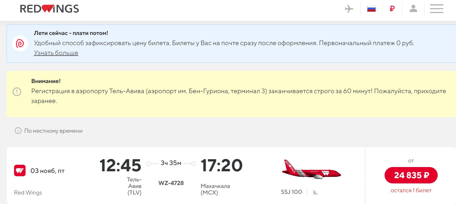Click the exclamation warning icon
The height and width of the screenshot is (204, 456).
click(17, 92)
